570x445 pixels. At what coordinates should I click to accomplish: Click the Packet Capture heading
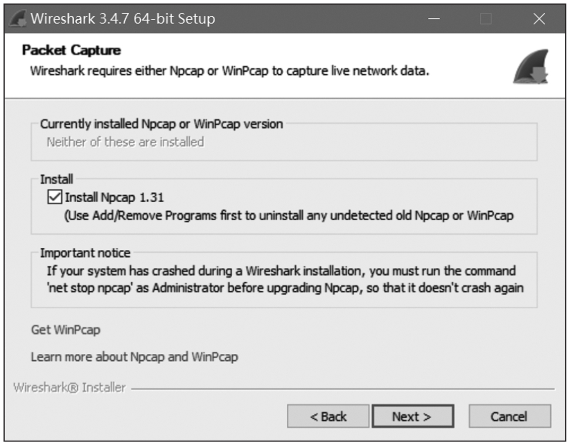pos(71,51)
